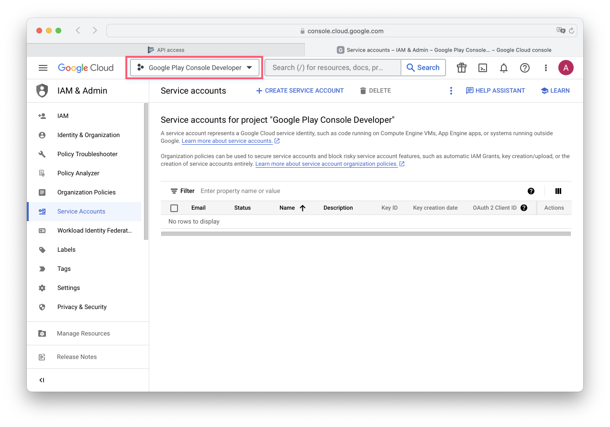This screenshot has width=610, height=427.
Task: Tick the select-all rows checkbox
Action: (x=174, y=208)
